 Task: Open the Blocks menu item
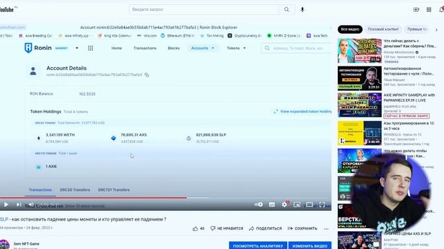(173, 48)
